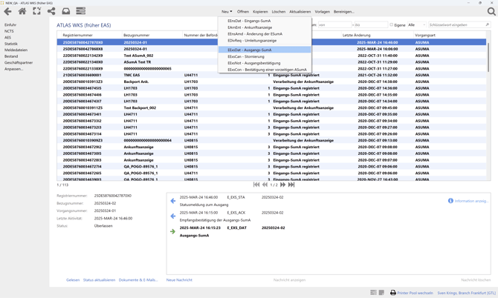This screenshot has height=298, width=498.
Task: Click the back arrow in the top toolbar
Action: pos(8,11)
